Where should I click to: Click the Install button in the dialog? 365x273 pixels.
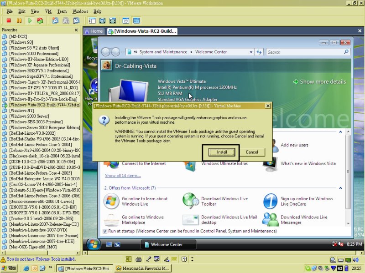pyautogui.click(x=222, y=152)
